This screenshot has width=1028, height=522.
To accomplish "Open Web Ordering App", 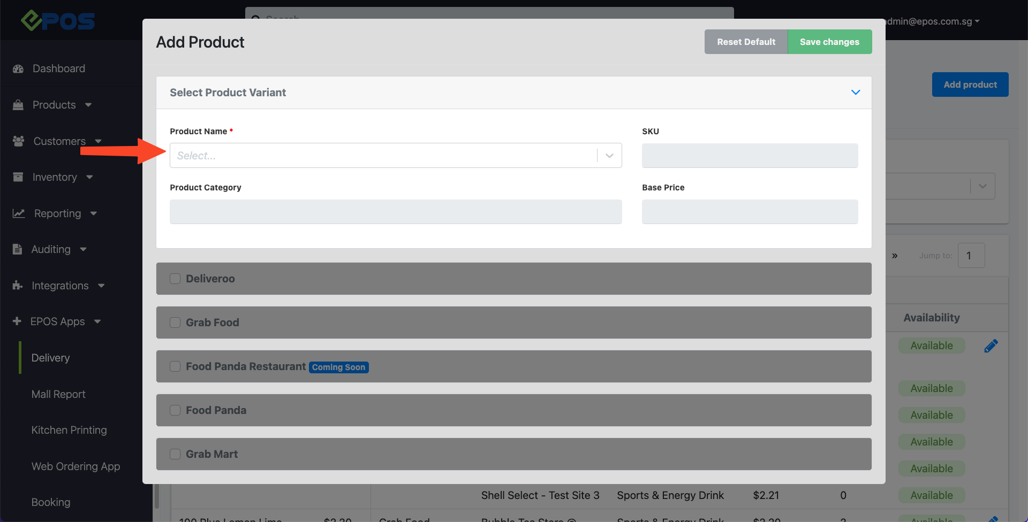I will click(75, 466).
